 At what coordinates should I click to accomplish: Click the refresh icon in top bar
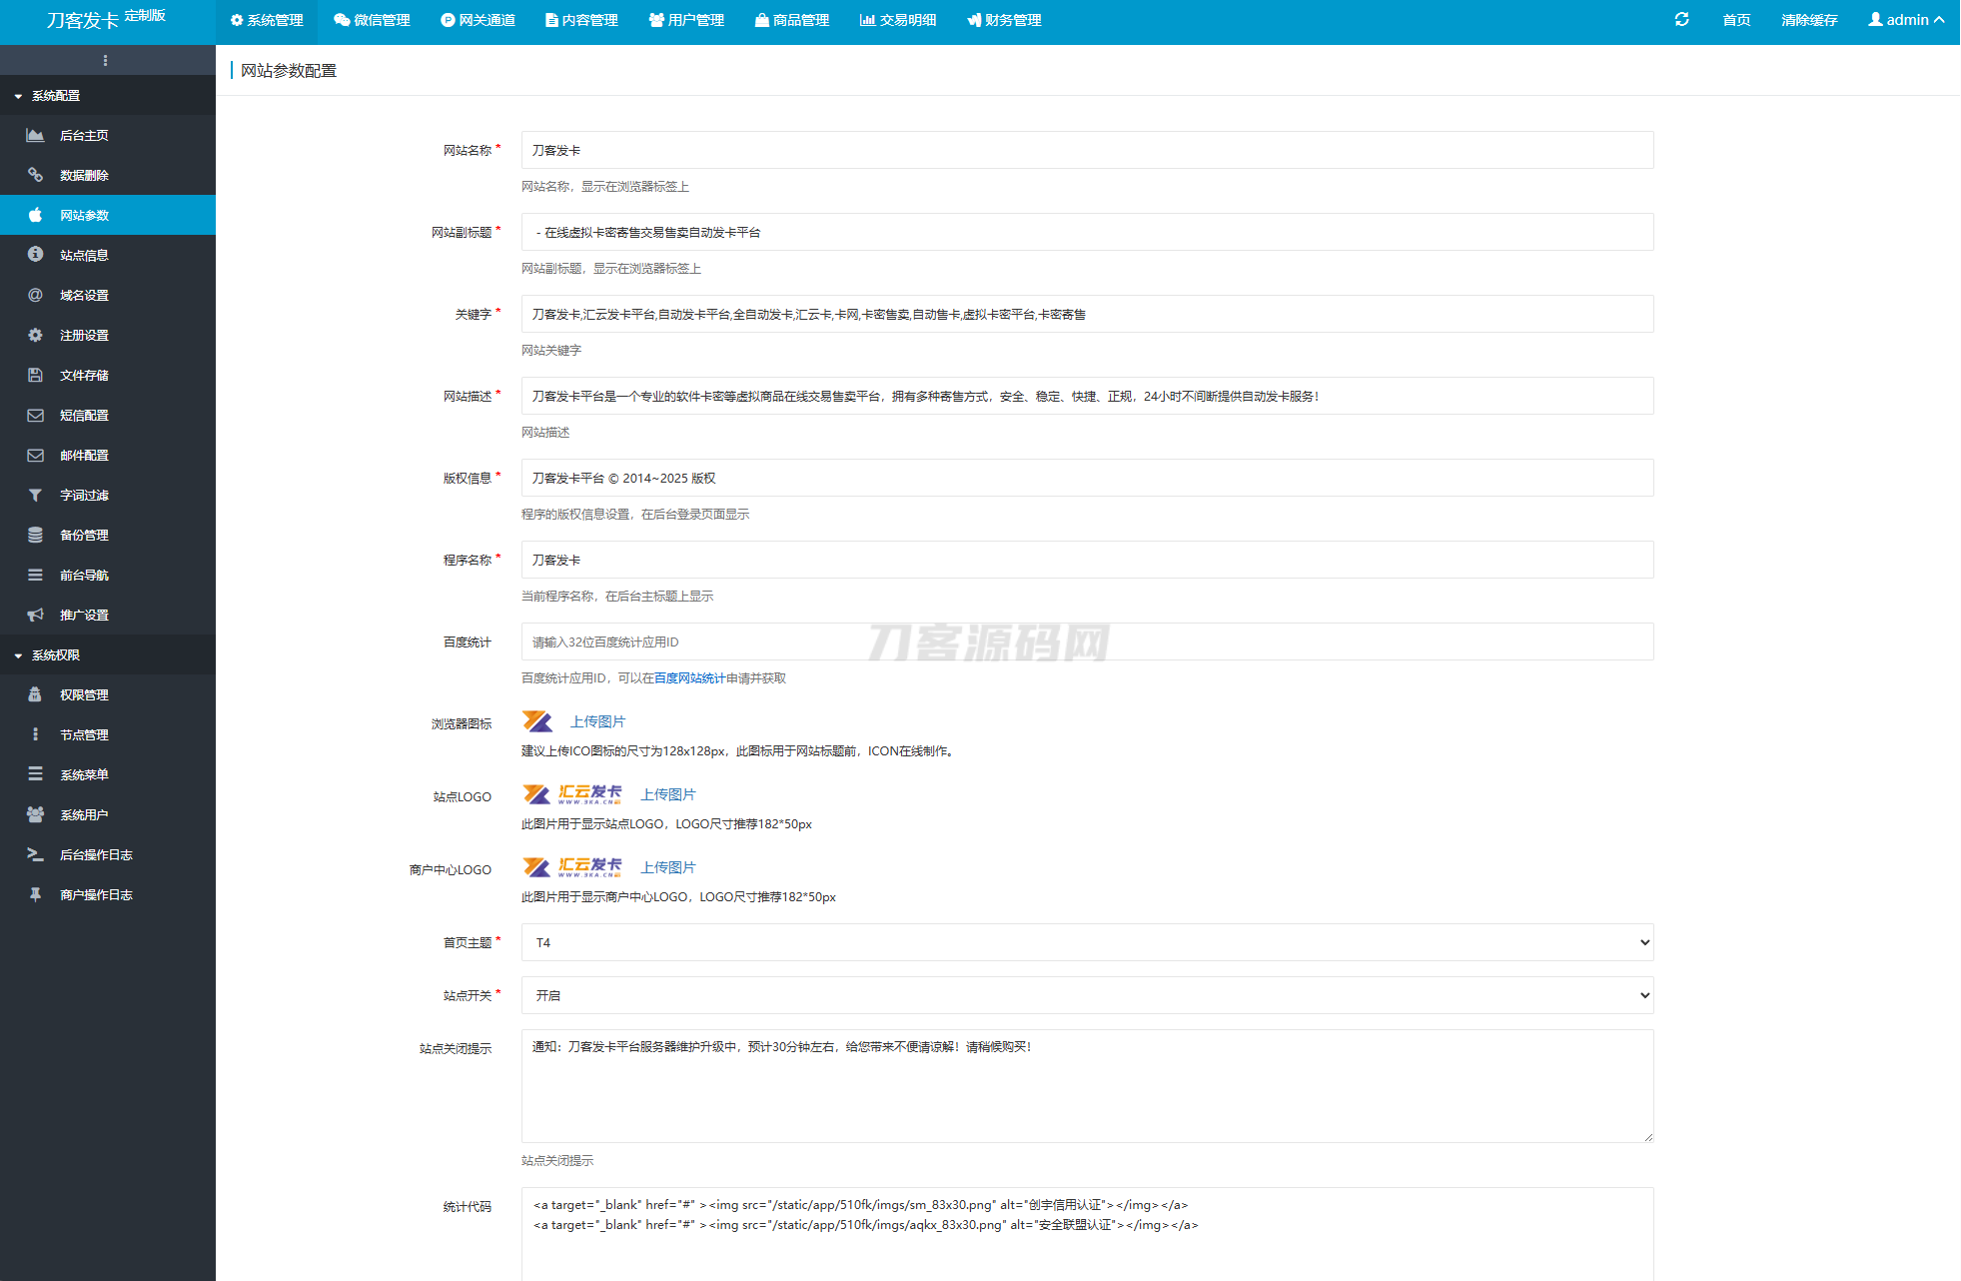click(1681, 19)
